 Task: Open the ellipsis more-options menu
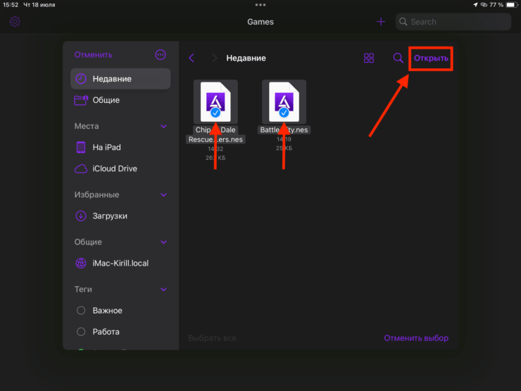coord(161,55)
